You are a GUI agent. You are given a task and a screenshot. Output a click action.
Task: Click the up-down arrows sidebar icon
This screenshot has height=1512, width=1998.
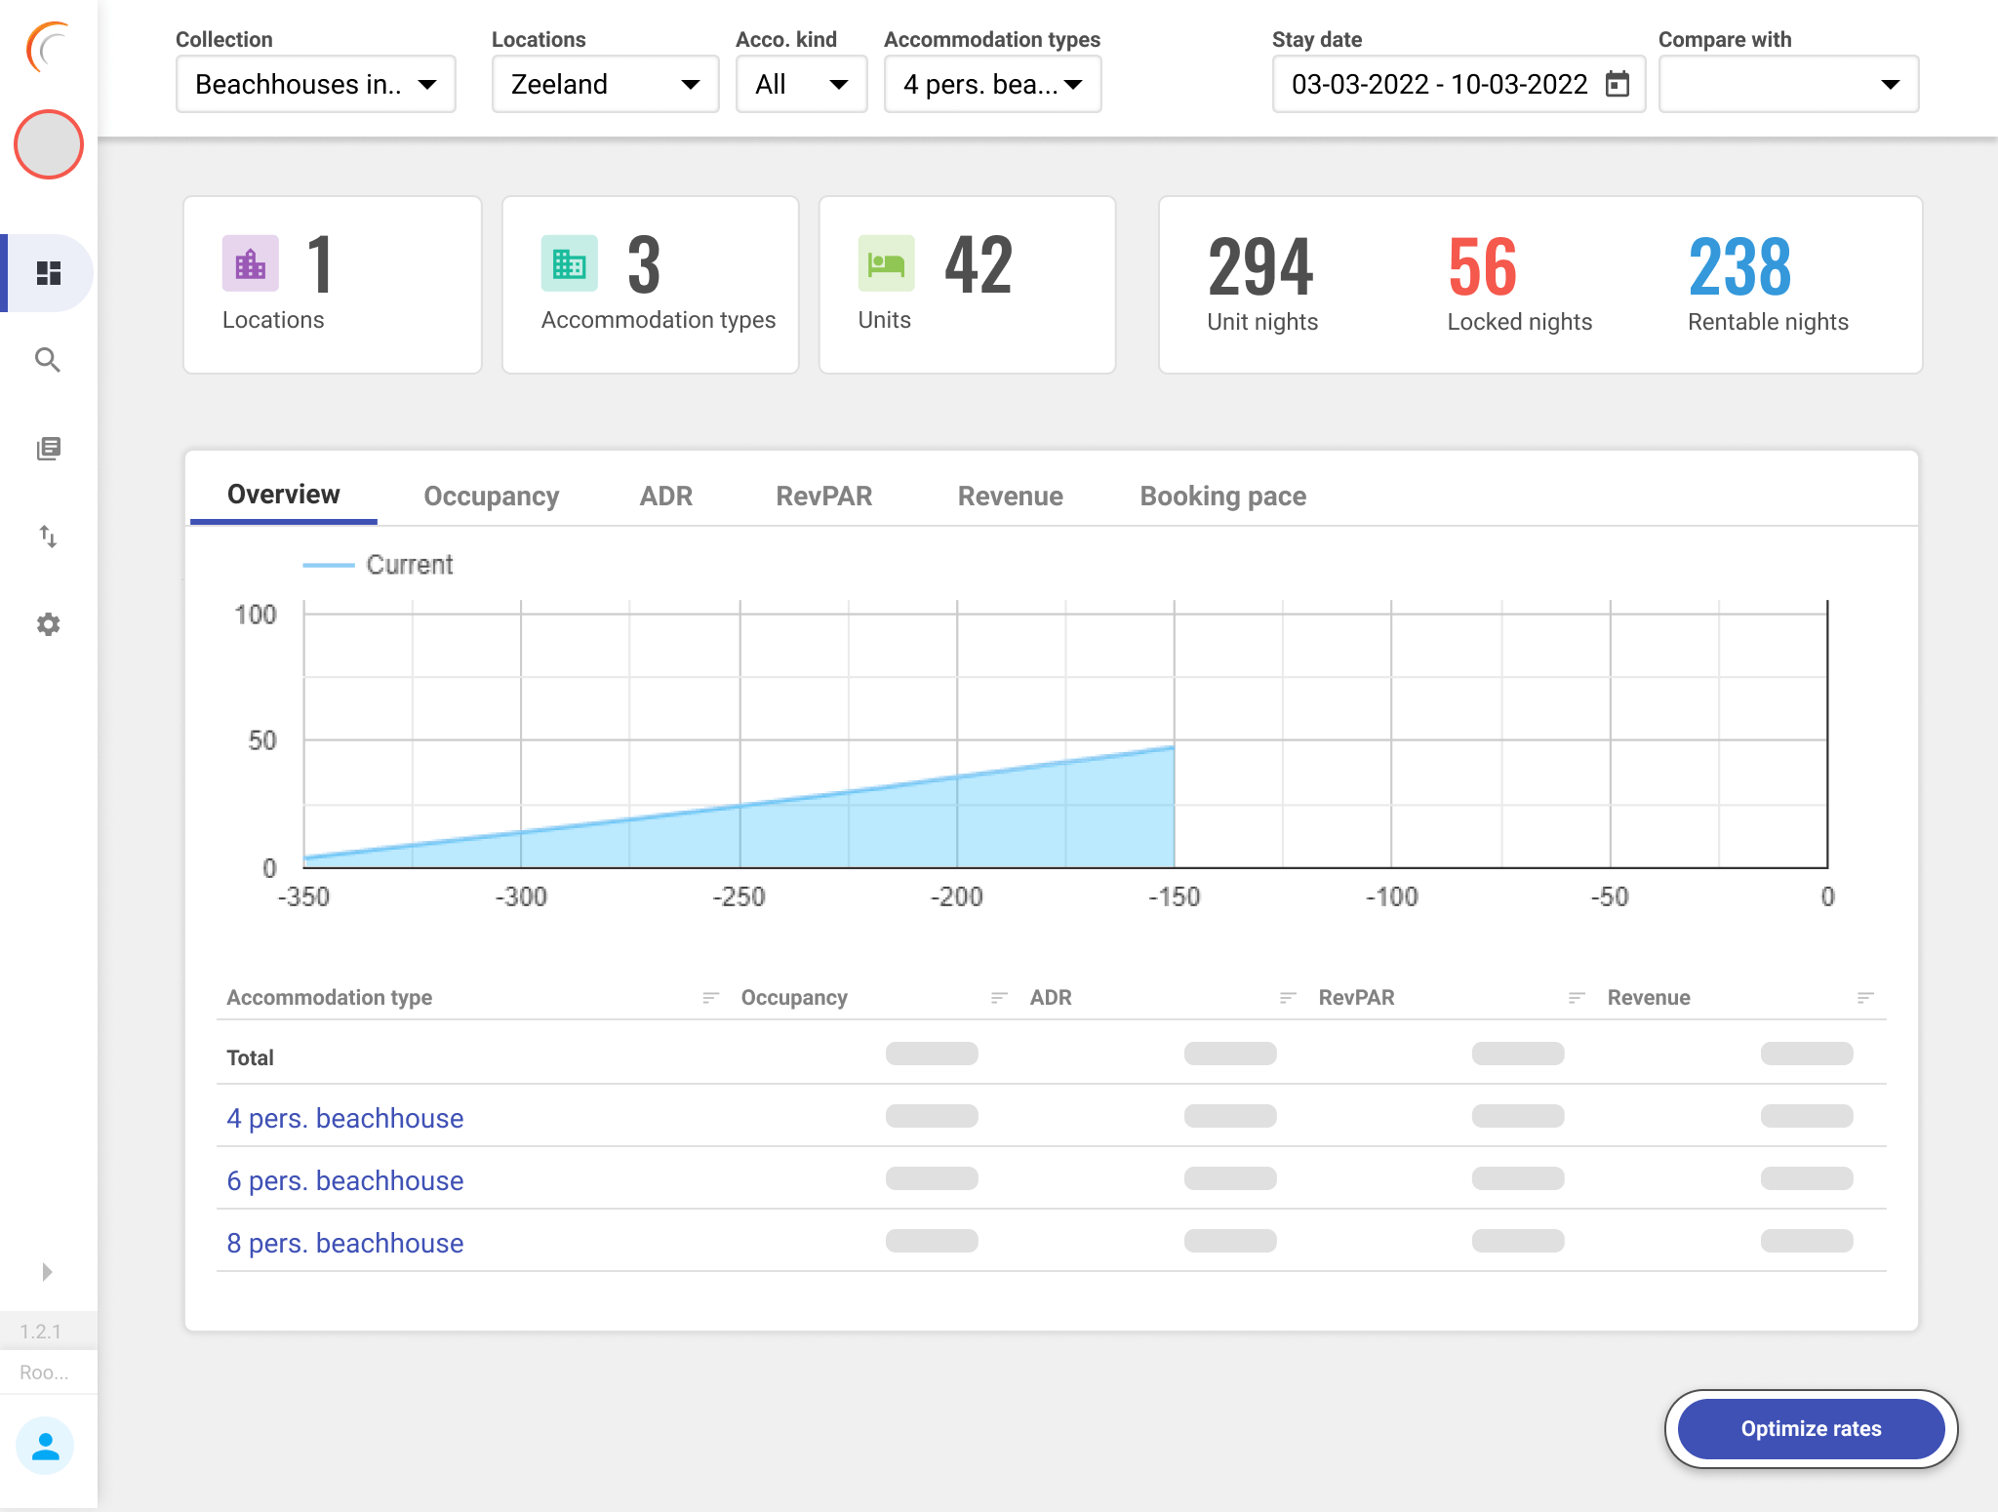(x=48, y=536)
